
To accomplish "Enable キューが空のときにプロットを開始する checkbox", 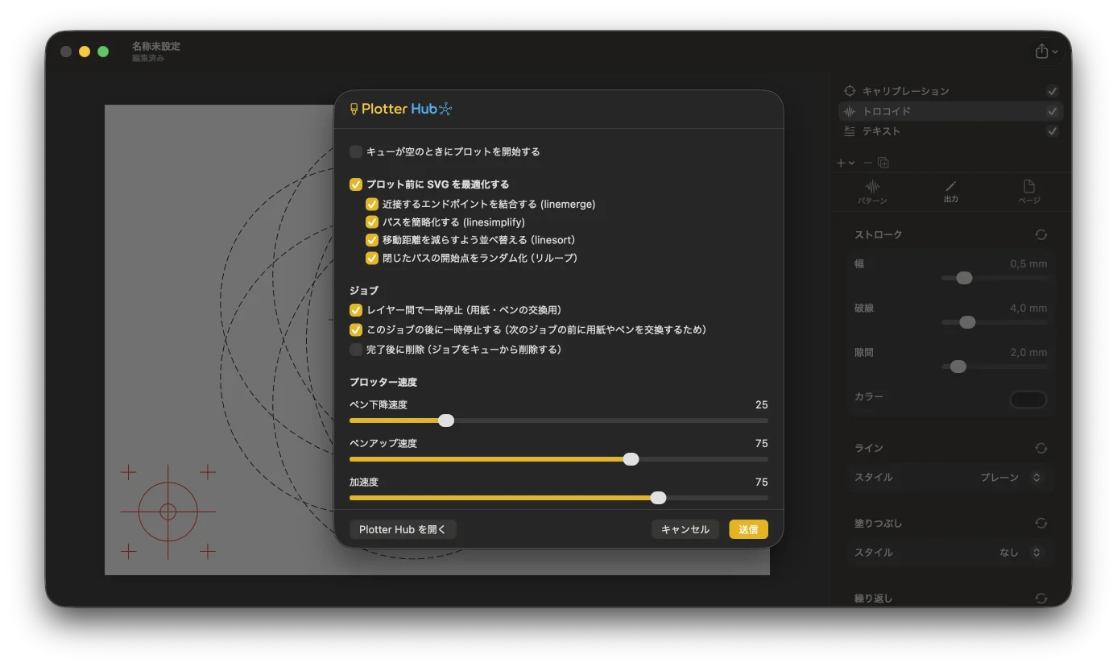I will click(x=356, y=151).
